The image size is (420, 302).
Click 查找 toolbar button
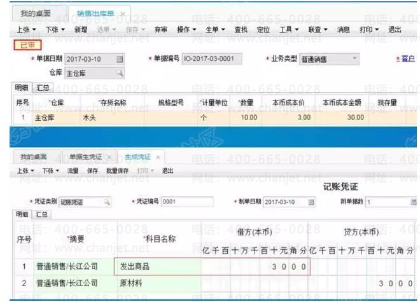click(x=241, y=29)
